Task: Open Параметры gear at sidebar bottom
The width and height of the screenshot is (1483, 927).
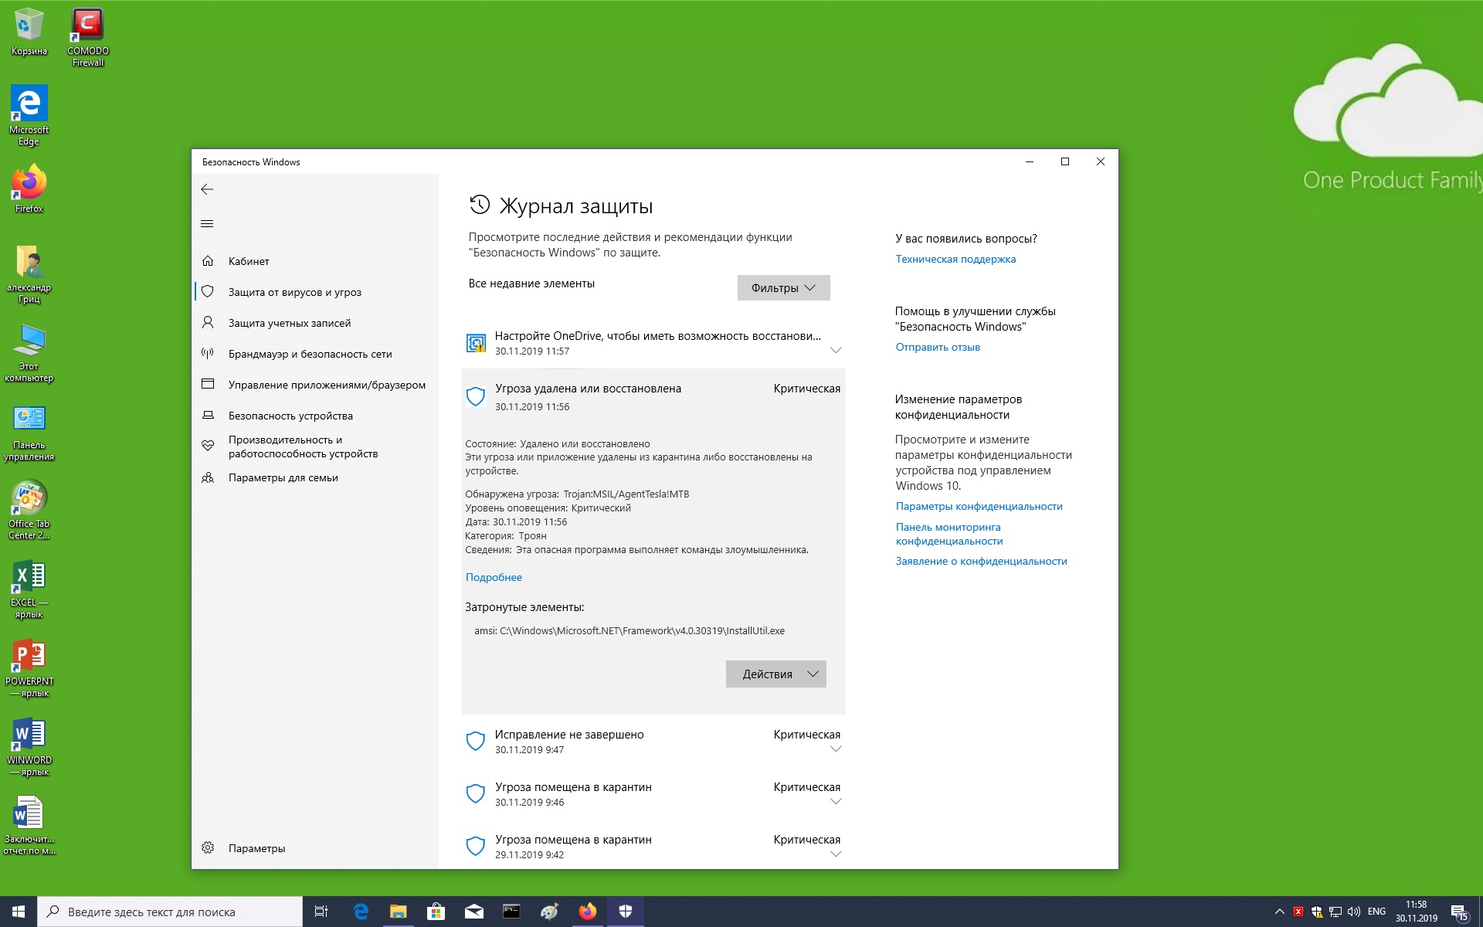Action: tap(256, 848)
